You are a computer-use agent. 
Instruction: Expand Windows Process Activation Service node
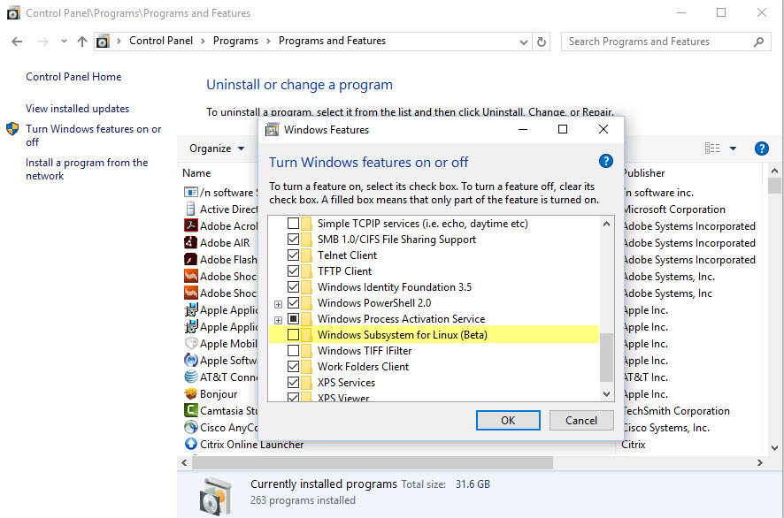click(x=278, y=320)
